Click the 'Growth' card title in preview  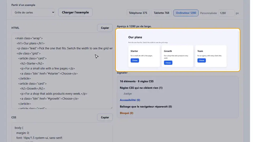168,51
